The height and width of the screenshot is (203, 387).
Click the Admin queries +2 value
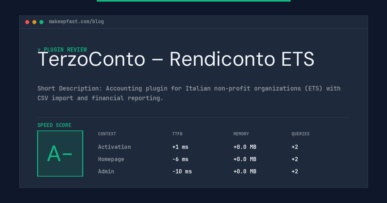point(295,171)
